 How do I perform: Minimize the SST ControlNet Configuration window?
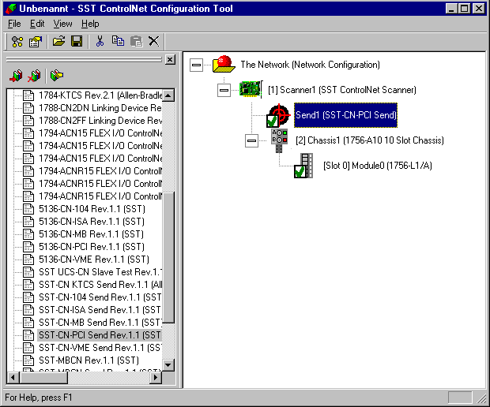point(451,8)
